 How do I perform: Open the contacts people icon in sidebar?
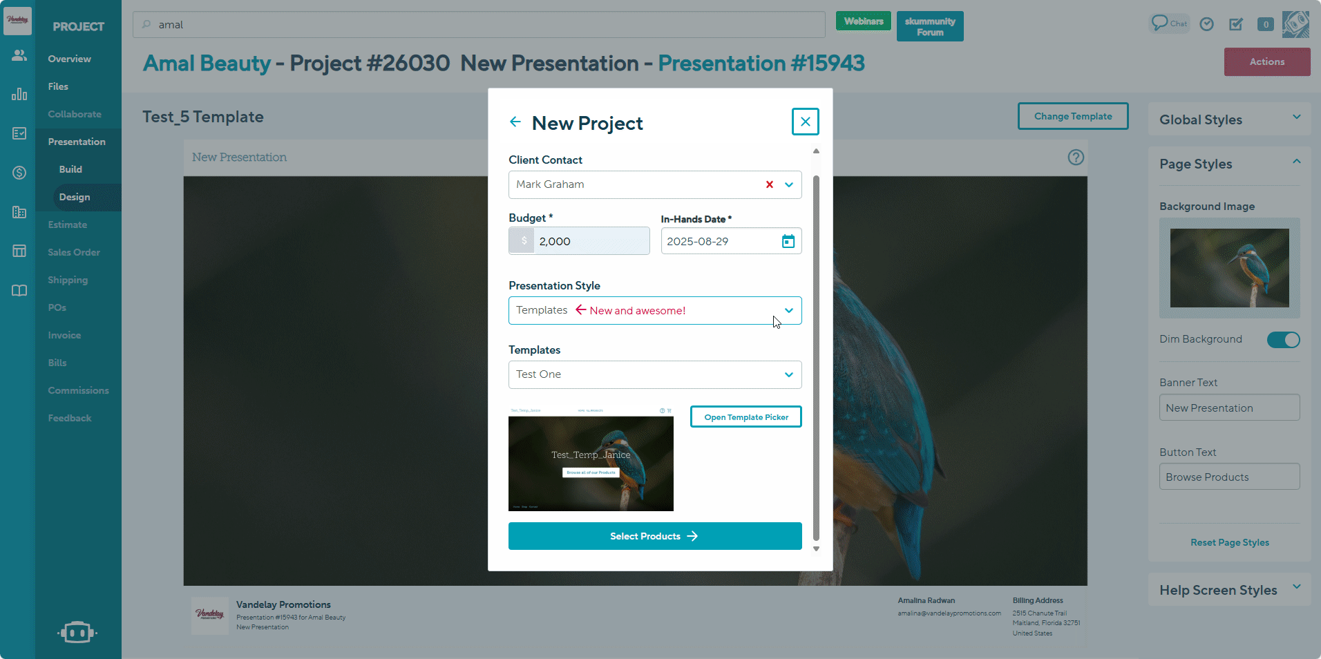point(19,55)
